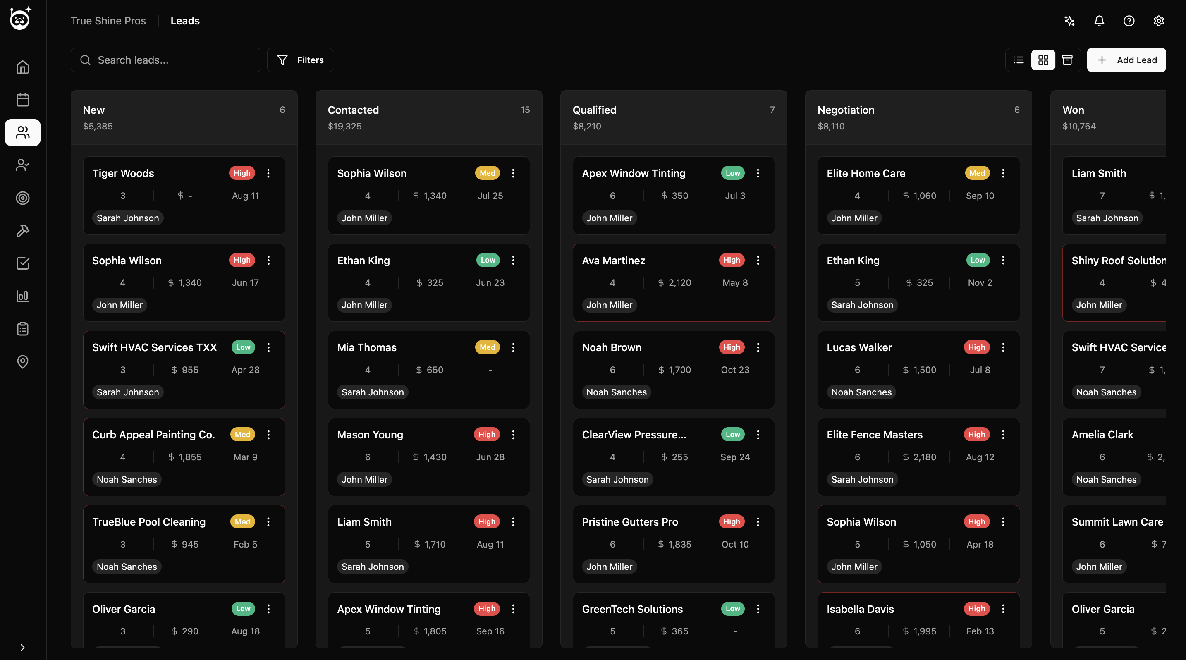Click John Miller tag on Ava Martinez card

pos(610,305)
